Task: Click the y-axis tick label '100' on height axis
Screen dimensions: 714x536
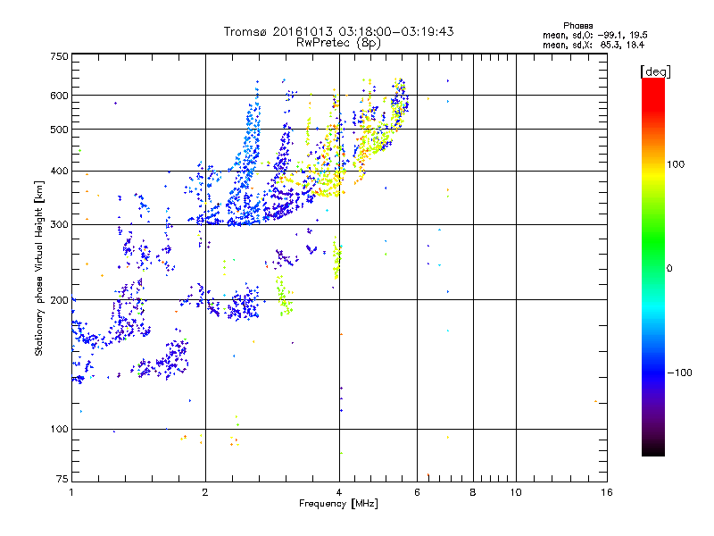Action: (59, 430)
